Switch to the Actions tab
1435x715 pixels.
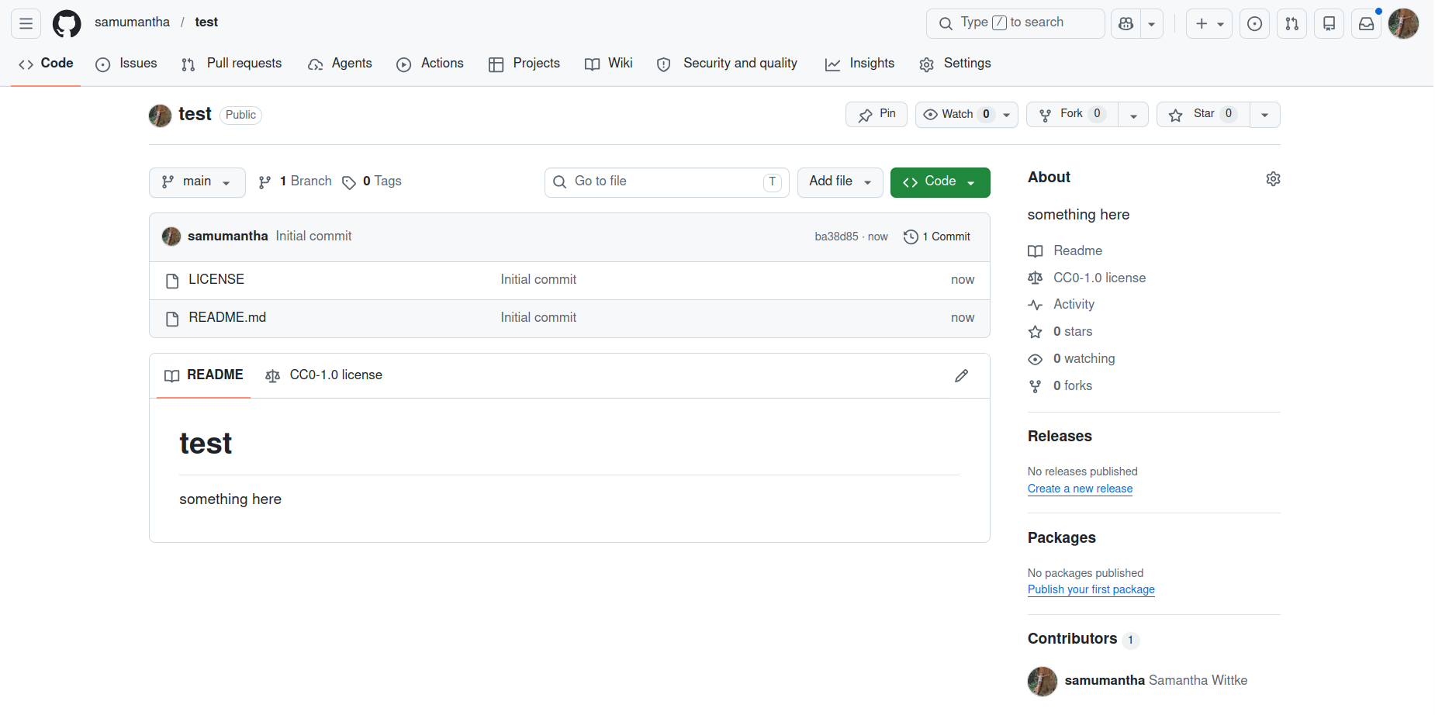click(430, 64)
